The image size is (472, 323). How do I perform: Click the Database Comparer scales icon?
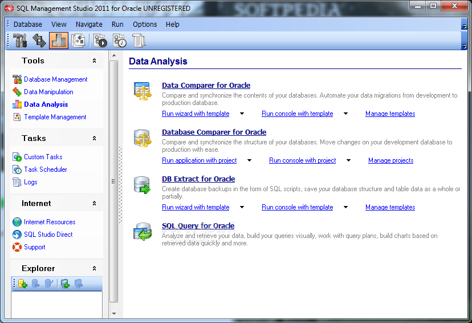tap(143, 138)
